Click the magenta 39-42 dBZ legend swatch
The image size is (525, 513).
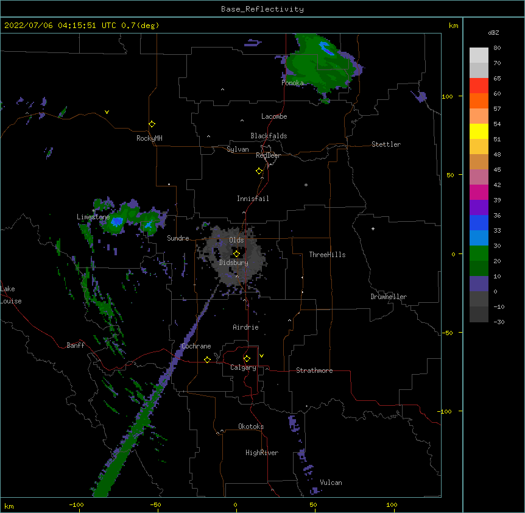479,192
